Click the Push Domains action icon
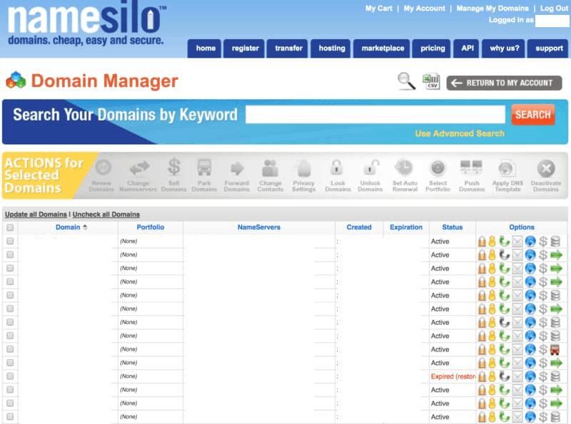This screenshot has width=571, height=424. click(x=472, y=175)
